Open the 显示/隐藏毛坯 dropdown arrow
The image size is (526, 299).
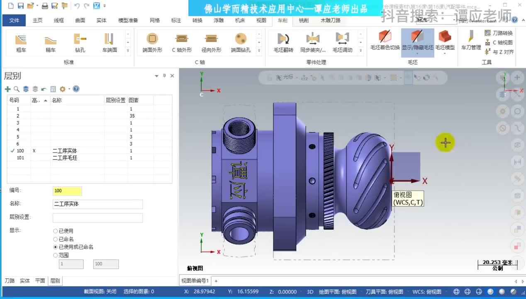tap(417, 53)
